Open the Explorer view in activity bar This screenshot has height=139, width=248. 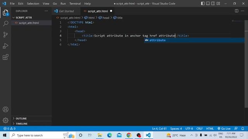[5, 13]
